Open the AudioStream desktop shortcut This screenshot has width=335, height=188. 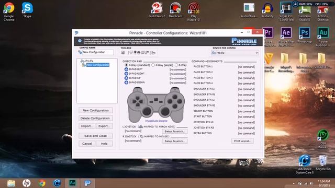click(x=249, y=10)
